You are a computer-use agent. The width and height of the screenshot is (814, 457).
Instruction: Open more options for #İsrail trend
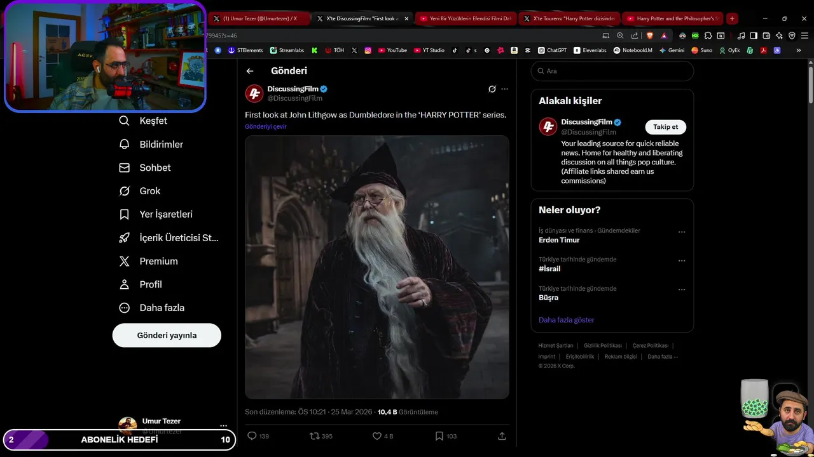tap(682, 261)
